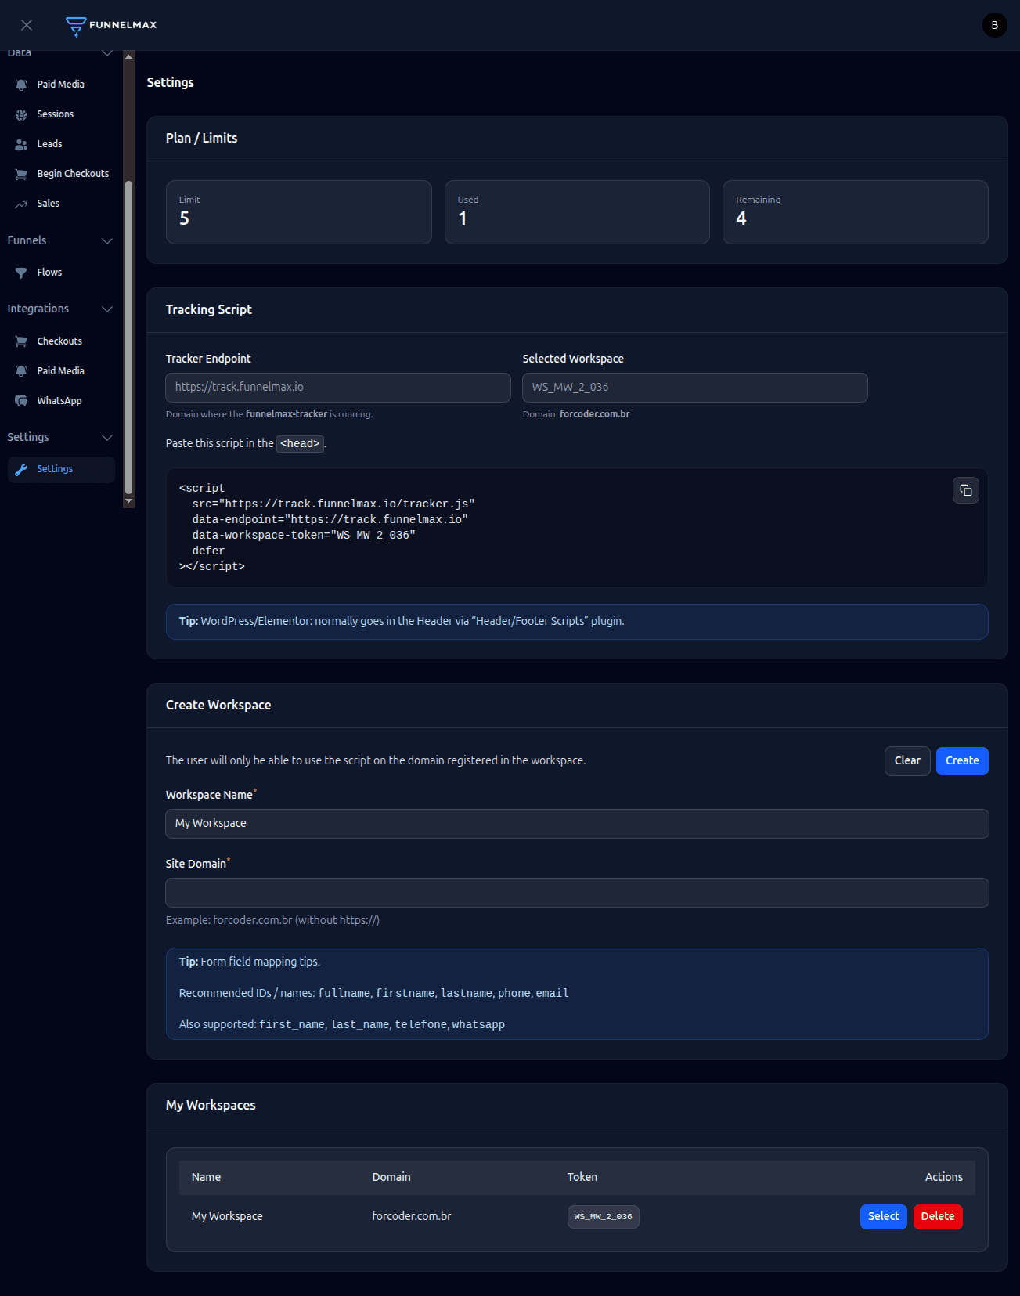
Task: Select the My Workspace row
Action: (x=883, y=1217)
